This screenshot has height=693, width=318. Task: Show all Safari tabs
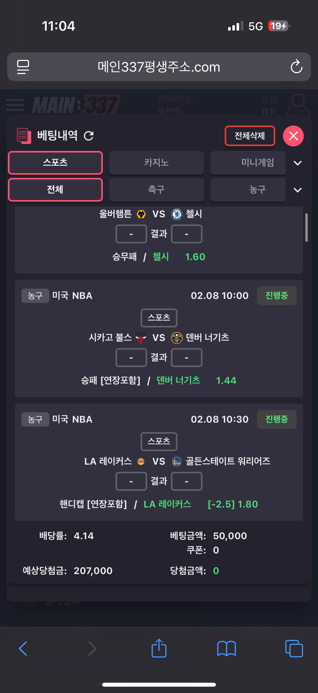coord(294,648)
